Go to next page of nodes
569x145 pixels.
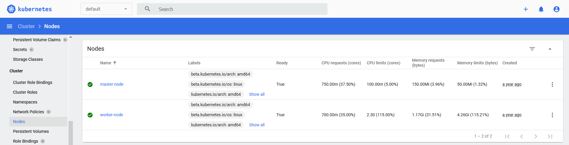click(x=536, y=136)
